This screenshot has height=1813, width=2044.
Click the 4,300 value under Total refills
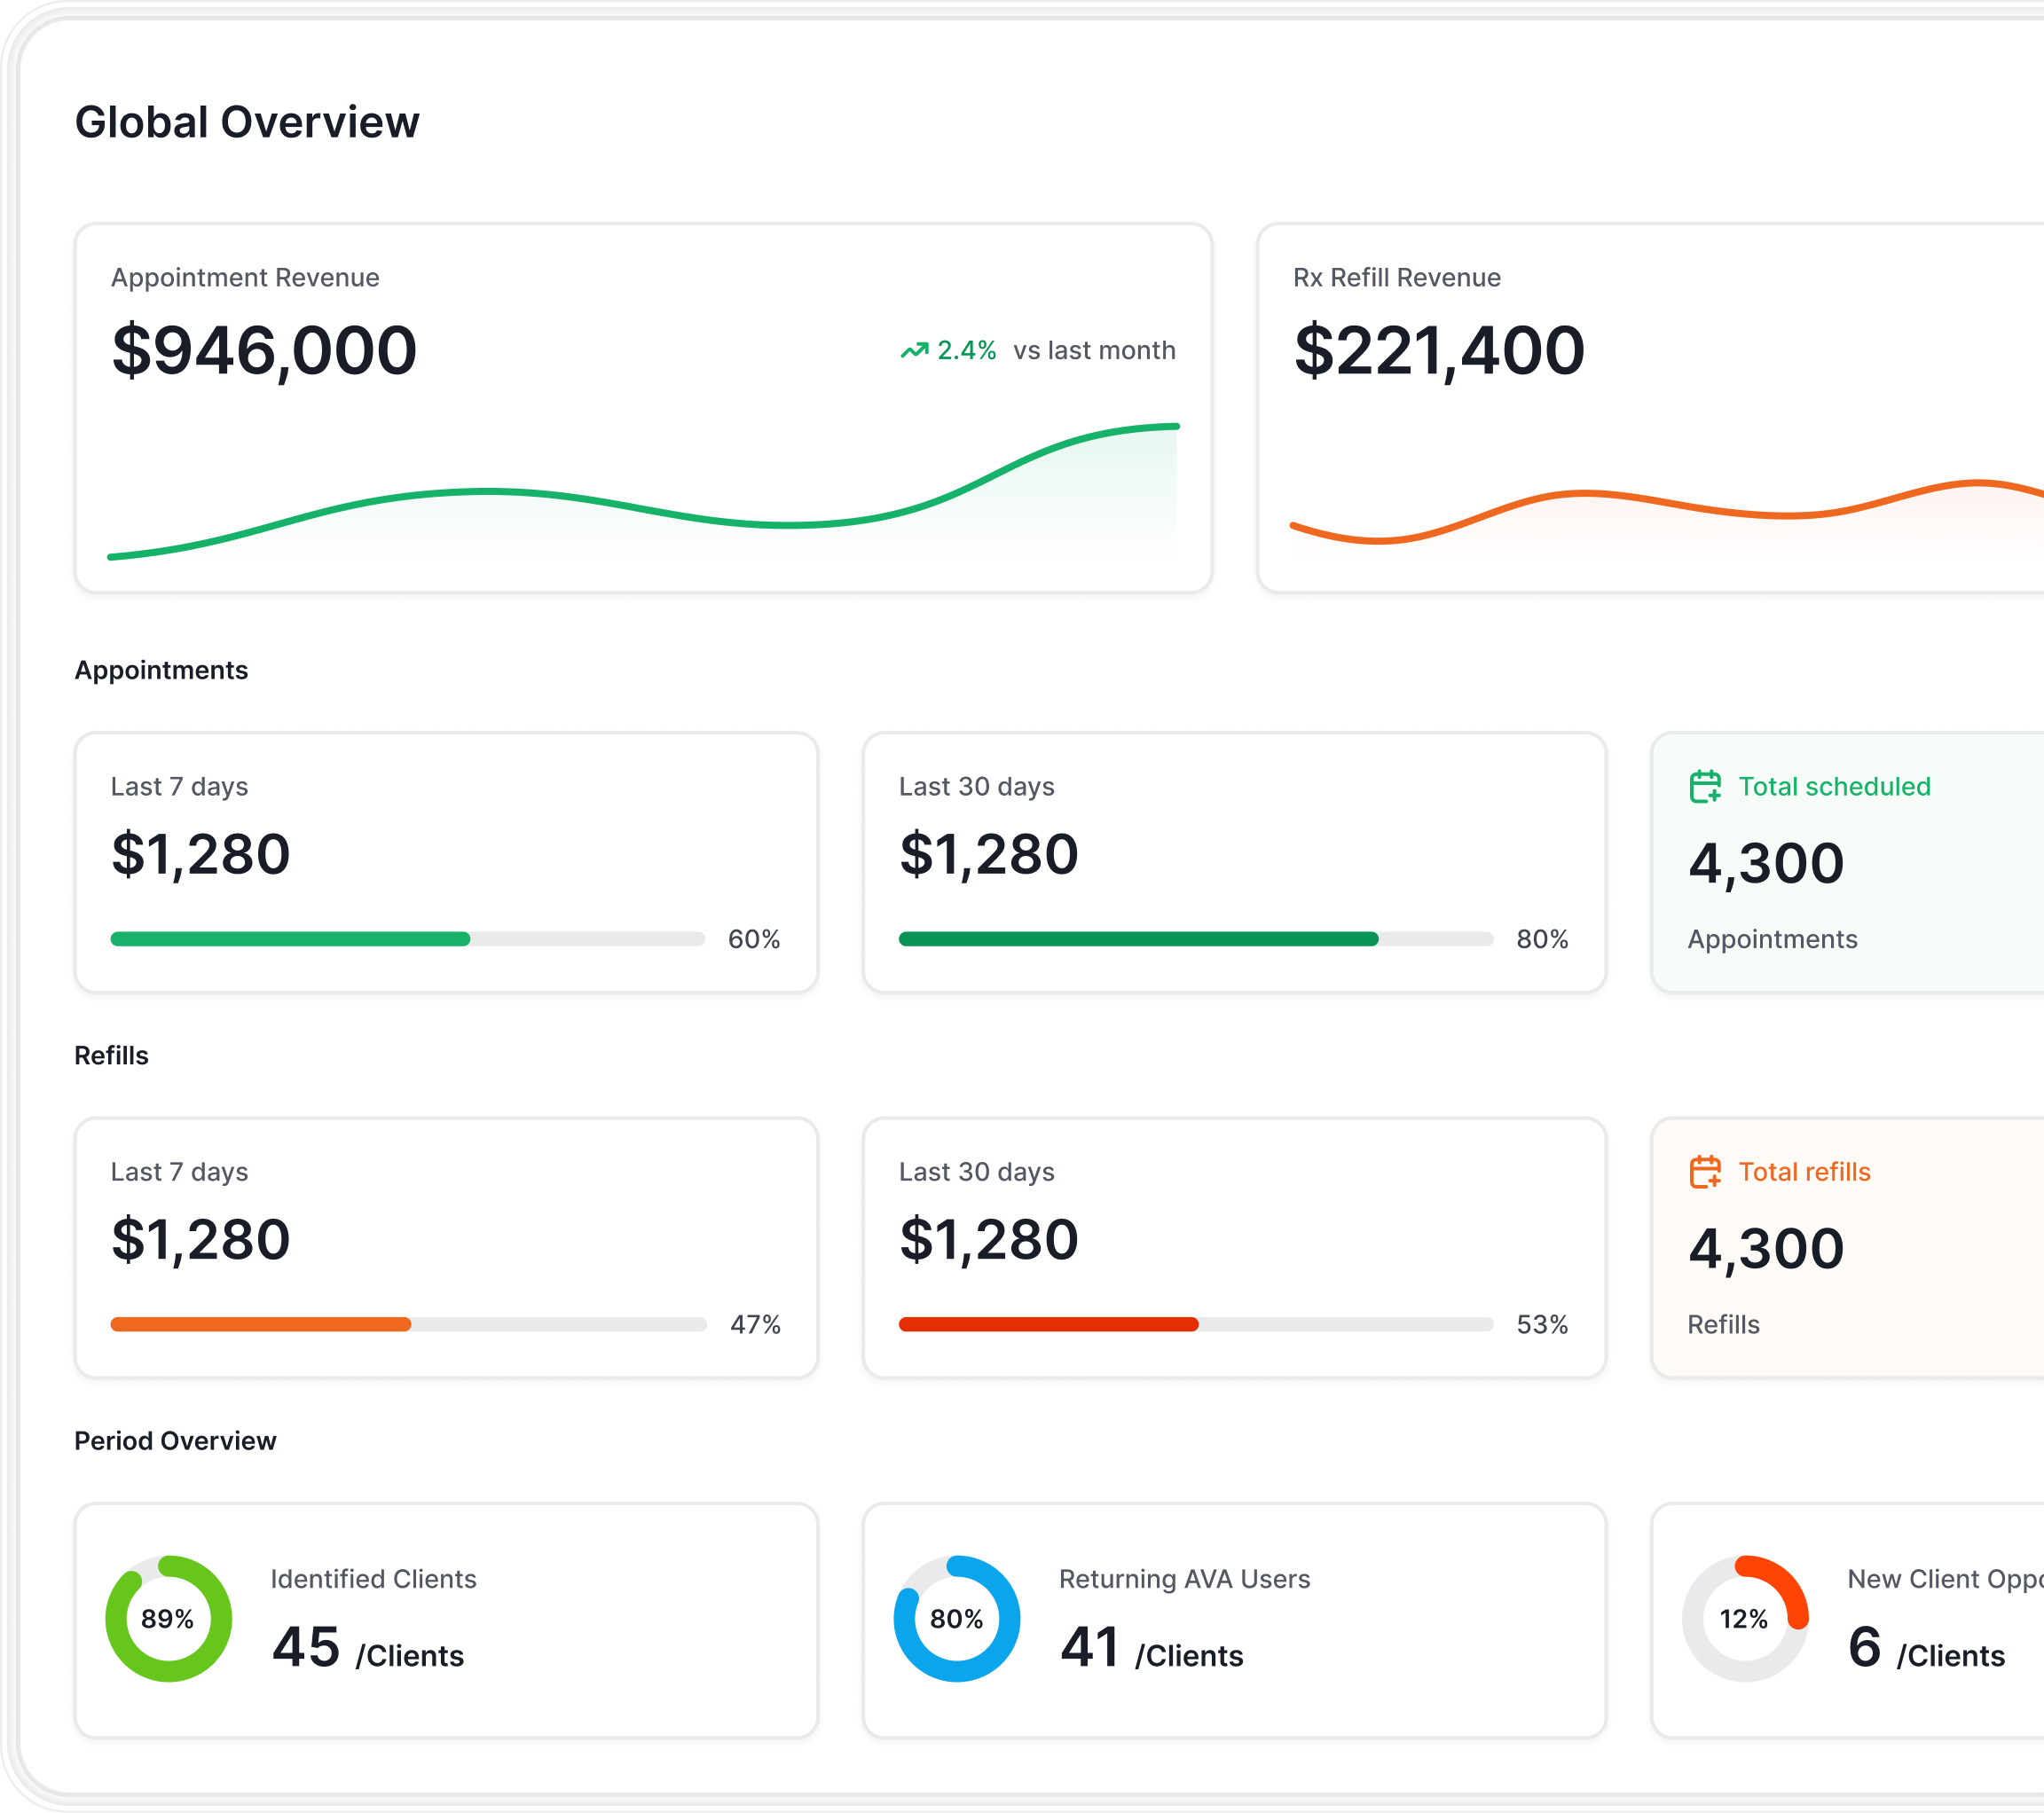point(1766,1248)
